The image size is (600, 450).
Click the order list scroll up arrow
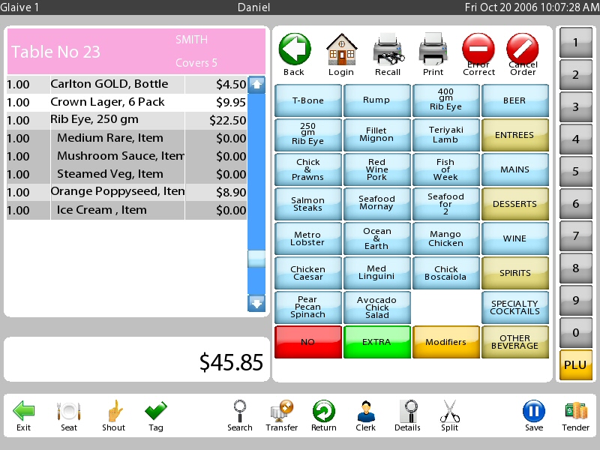pos(256,85)
